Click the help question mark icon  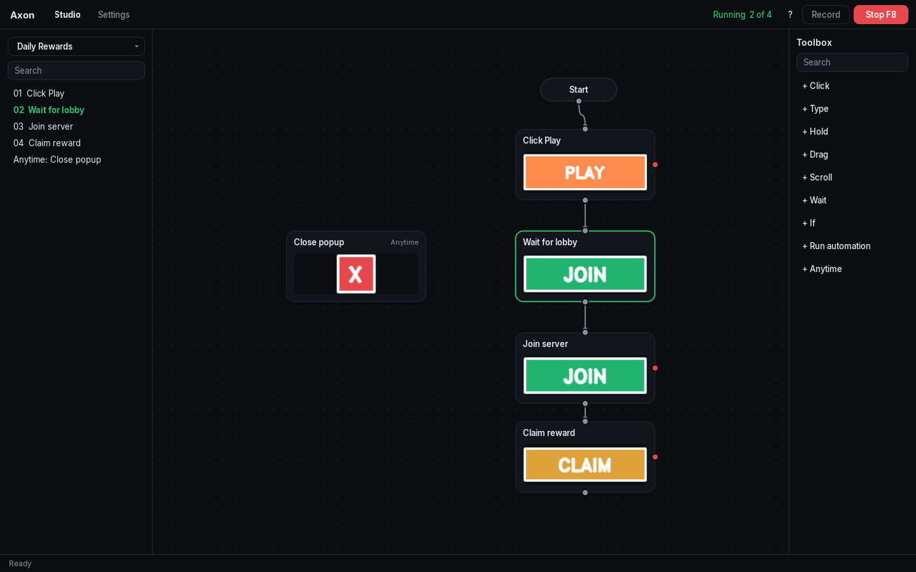(790, 15)
